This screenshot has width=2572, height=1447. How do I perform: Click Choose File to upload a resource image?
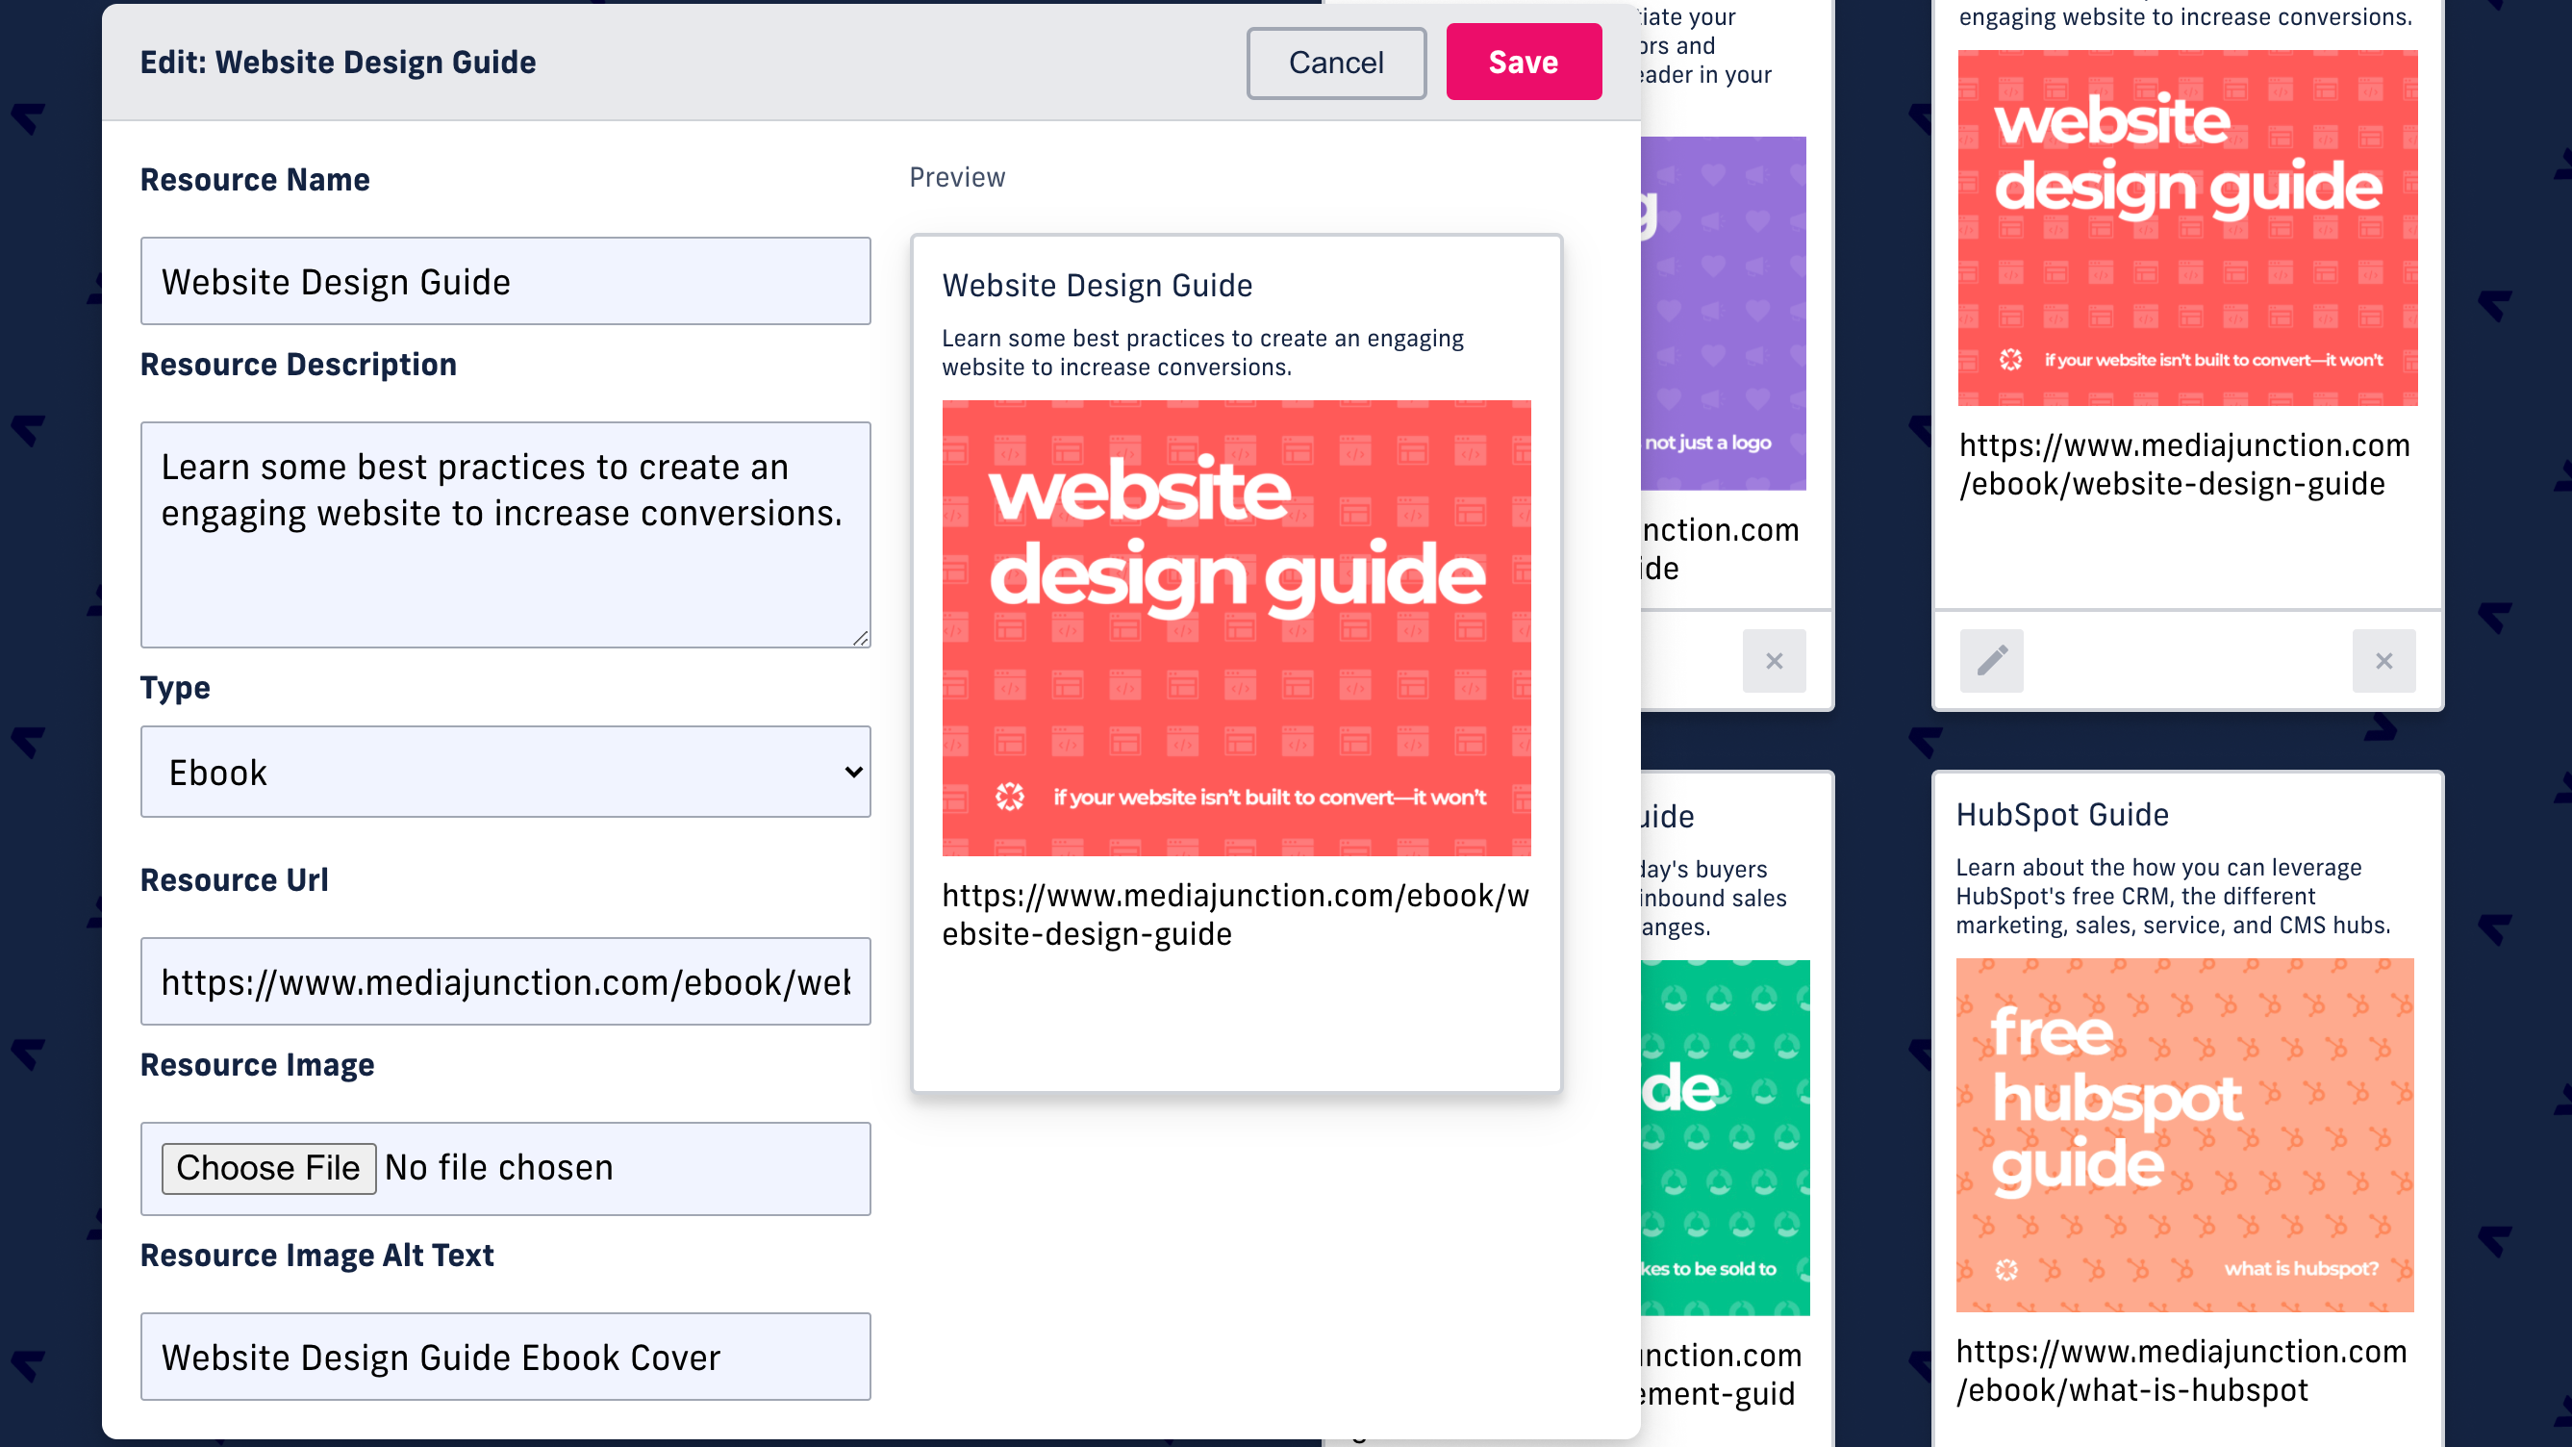click(267, 1166)
